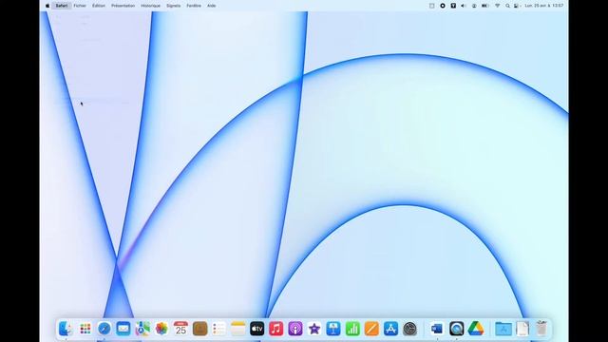Viewport: 608px width, 342px height.
Task: Open the Signets menu
Action: coord(173,6)
